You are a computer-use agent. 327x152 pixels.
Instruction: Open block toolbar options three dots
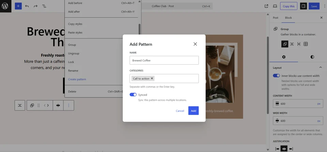[68, 105]
